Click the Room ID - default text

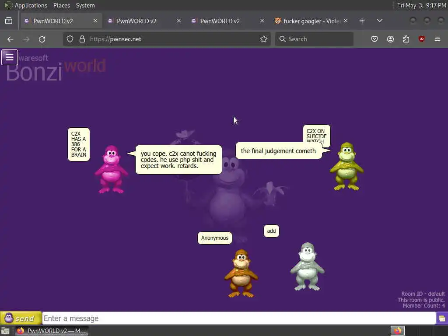click(423, 294)
